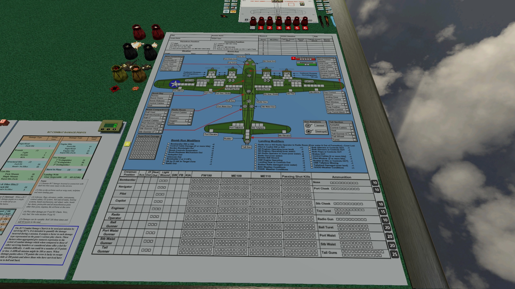
Task: Click the Top Turet ammo counter 15
Action: point(383,212)
